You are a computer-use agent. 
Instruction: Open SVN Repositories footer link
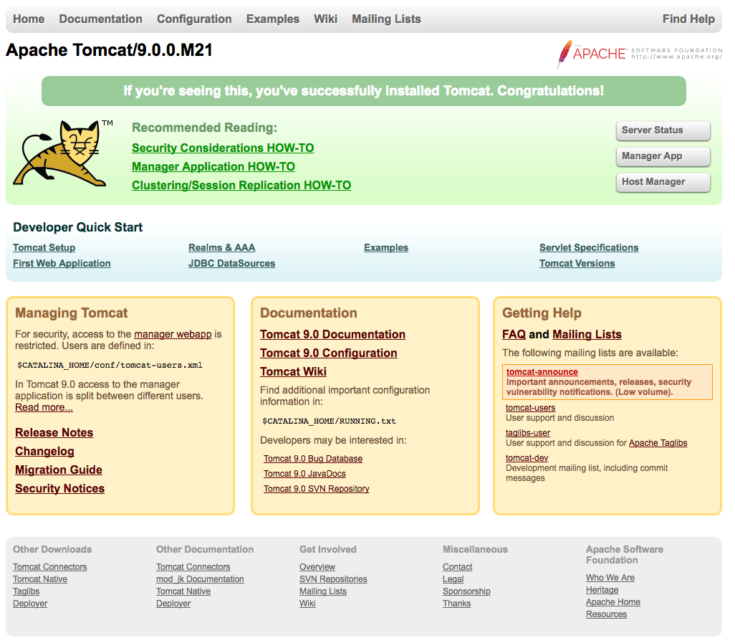pos(333,579)
